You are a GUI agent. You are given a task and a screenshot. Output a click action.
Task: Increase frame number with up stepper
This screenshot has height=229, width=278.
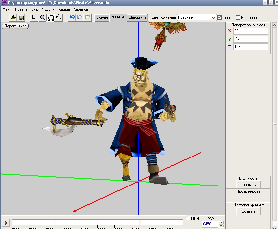pos(221,223)
